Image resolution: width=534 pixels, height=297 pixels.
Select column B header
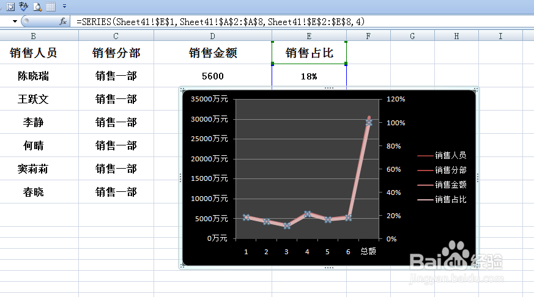[x=34, y=36]
